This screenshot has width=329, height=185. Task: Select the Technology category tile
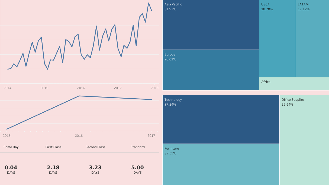pos(221,119)
